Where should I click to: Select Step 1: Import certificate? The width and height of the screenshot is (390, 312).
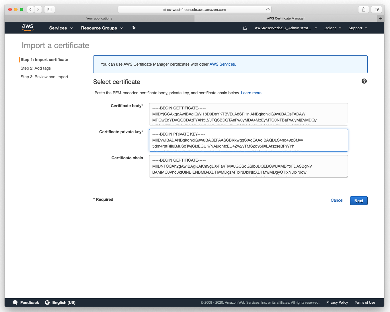[x=44, y=60]
